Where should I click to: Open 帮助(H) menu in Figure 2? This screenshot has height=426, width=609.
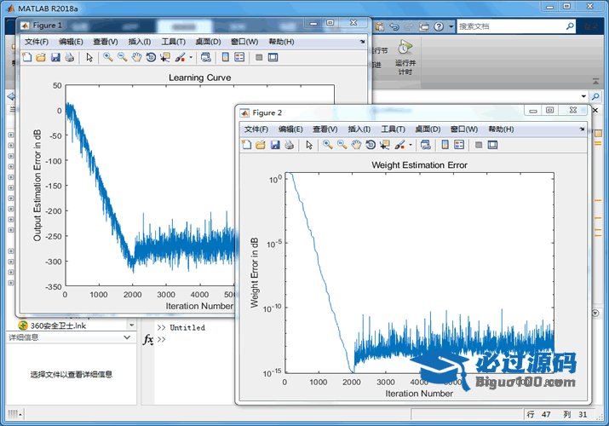click(501, 129)
